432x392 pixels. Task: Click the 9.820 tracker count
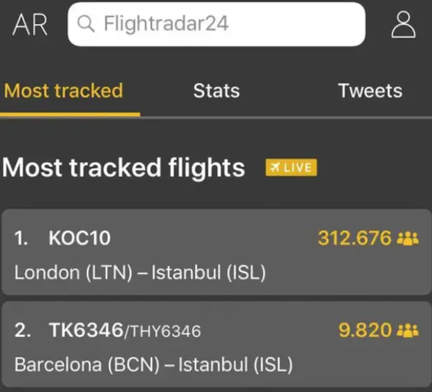[x=365, y=331]
